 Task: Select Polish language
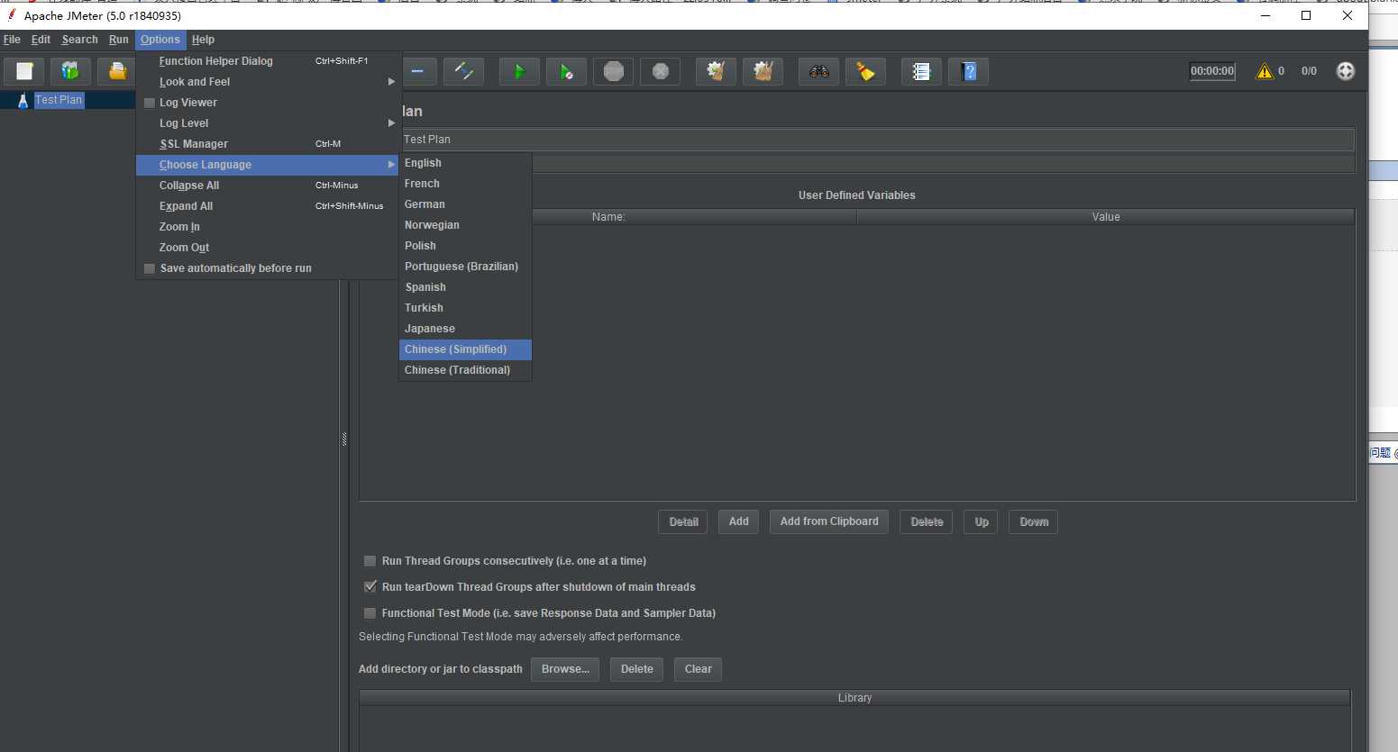click(x=465, y=246)
